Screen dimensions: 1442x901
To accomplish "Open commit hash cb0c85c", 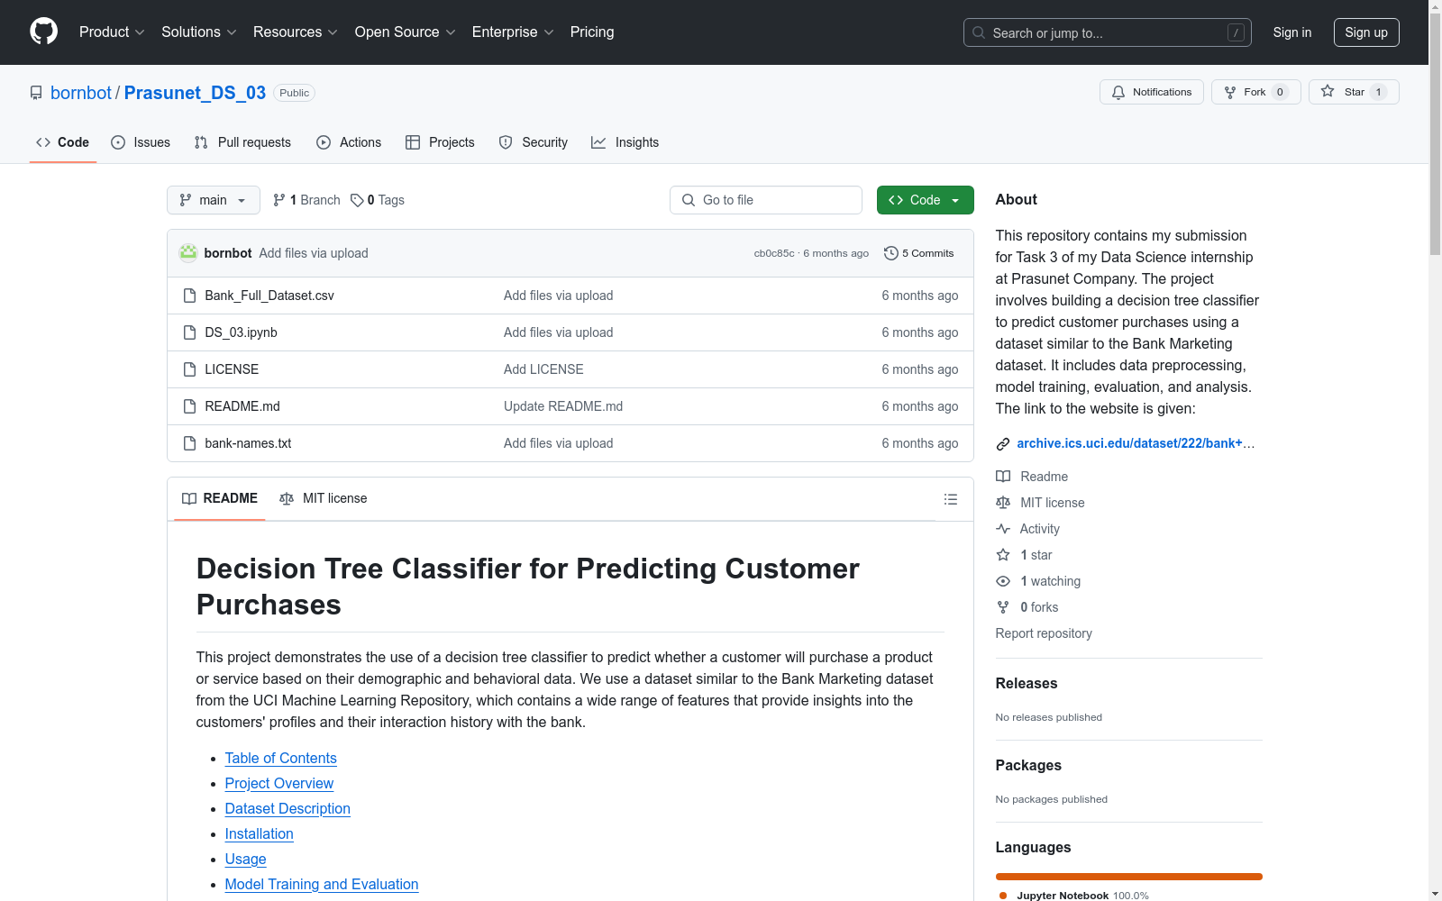I will (x=774, y=253).
